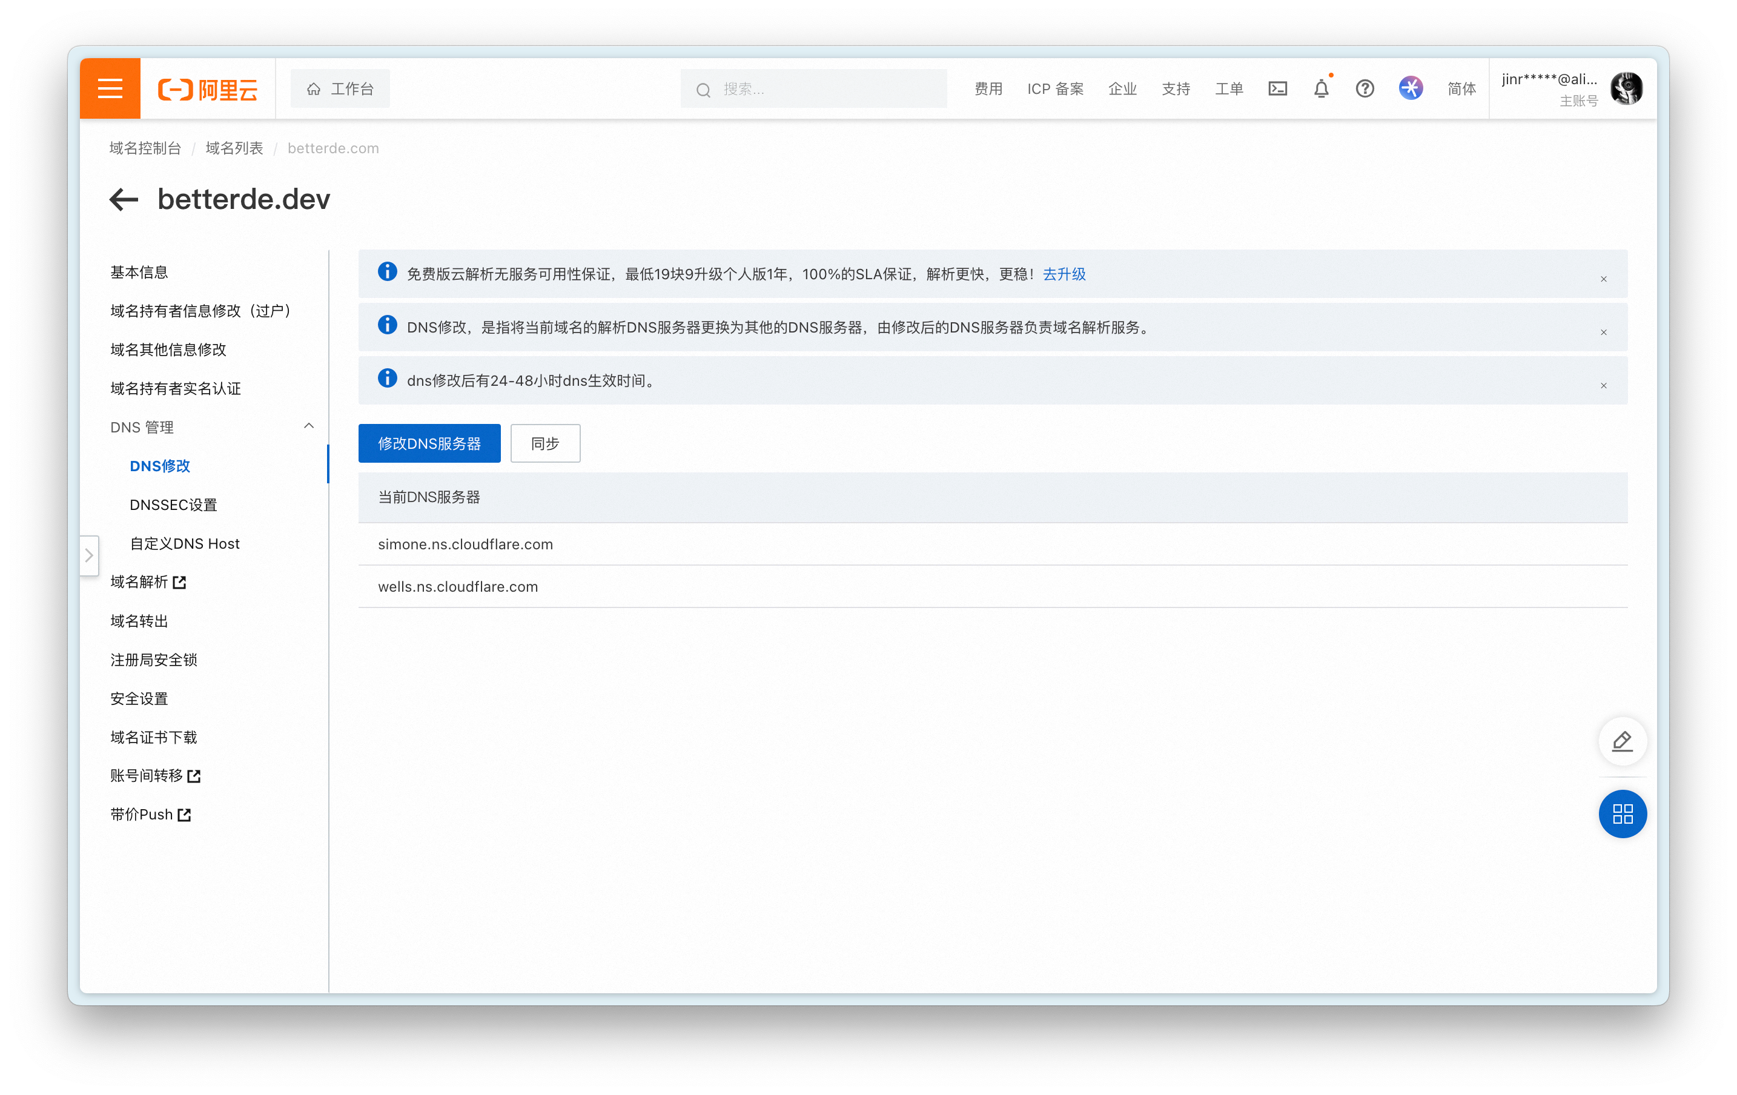Open the ICP 备案 menu

(x=1055, y=88)
